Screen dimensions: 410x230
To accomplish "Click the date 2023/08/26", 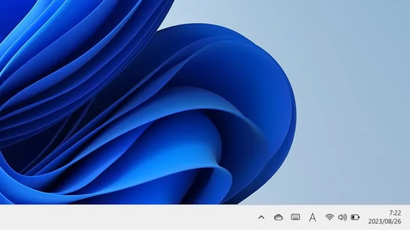I will 385,221.
